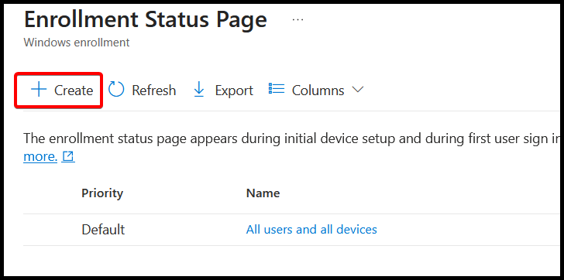The image size is (564, 280).
Task: Click the Columns list icon
Action: 277,89
